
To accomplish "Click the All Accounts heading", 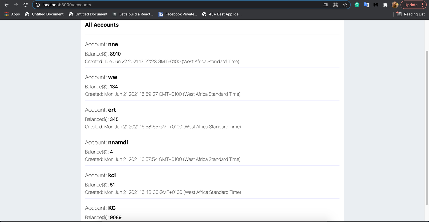I will tap(102, 25).
